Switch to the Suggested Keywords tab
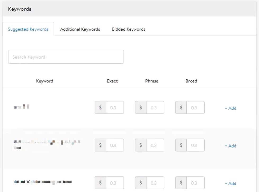The width and height of the screenshot is (259, 192). click(x=28, y=29)
